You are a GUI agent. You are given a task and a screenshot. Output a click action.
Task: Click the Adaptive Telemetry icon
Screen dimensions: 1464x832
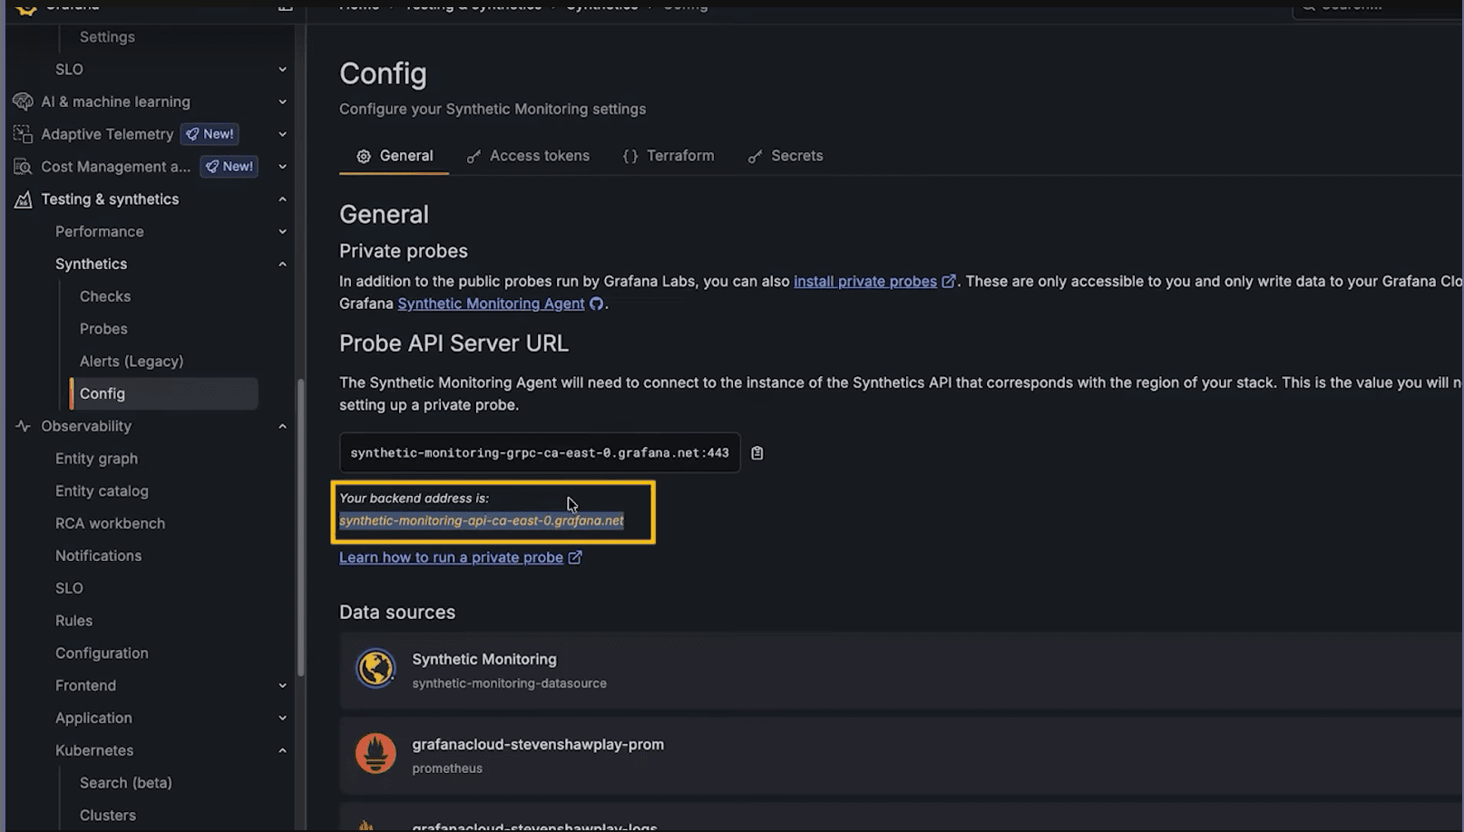click(x=22, y=133)
